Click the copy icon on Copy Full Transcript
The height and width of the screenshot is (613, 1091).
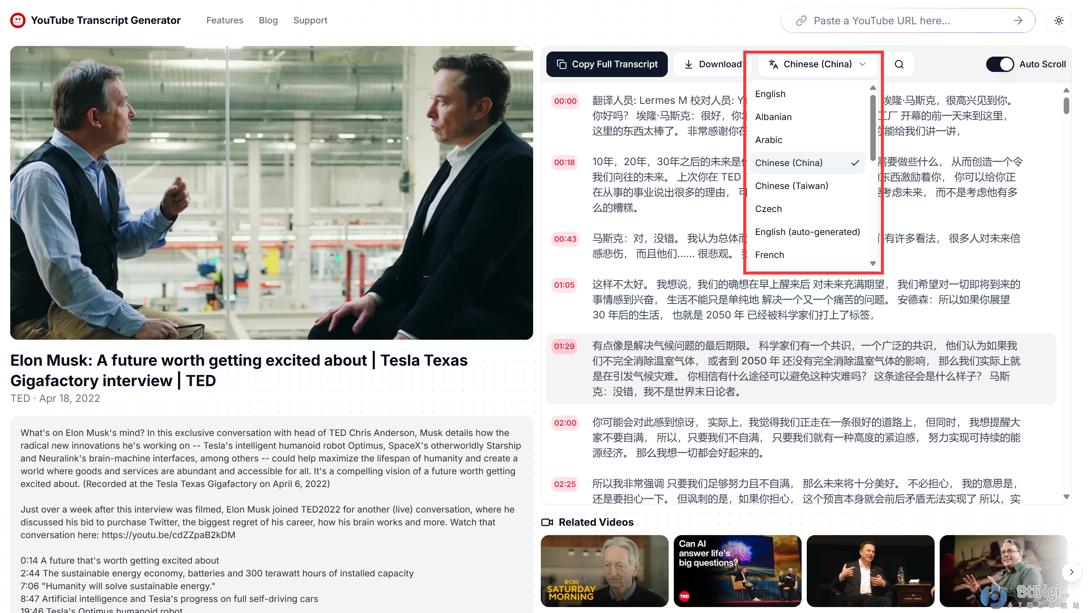561,64
